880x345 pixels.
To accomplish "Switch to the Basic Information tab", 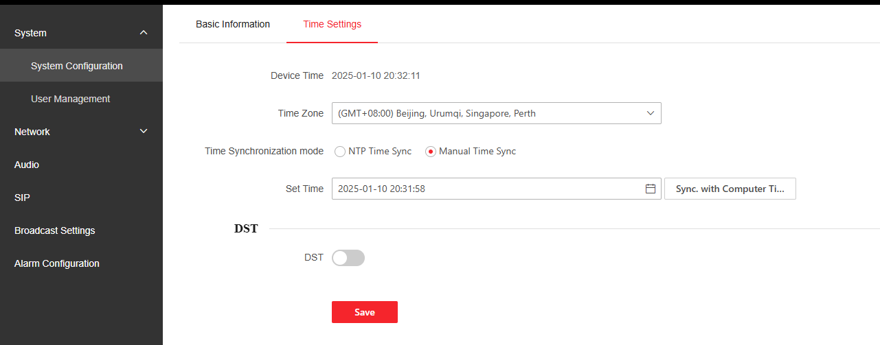I will (233, 24).
